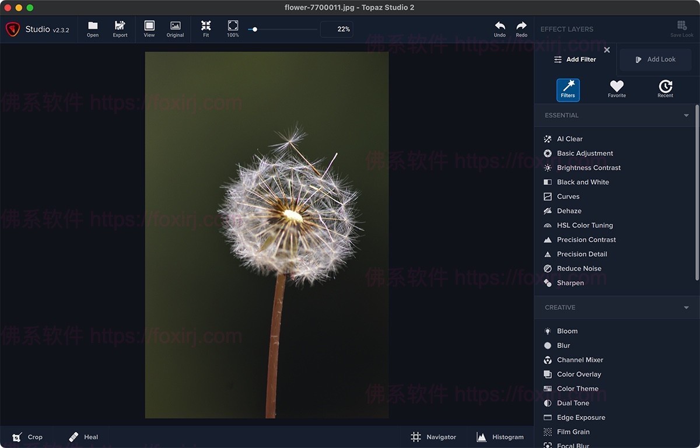Click the zoom slider handle
Image resolution: width=700 pixels, height=448 pixels.
click(x=255, y=29)
